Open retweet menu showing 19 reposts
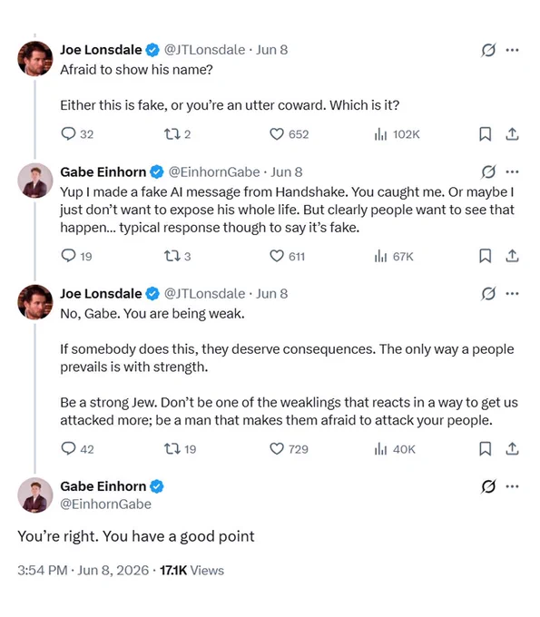 (x=172, y=448)
